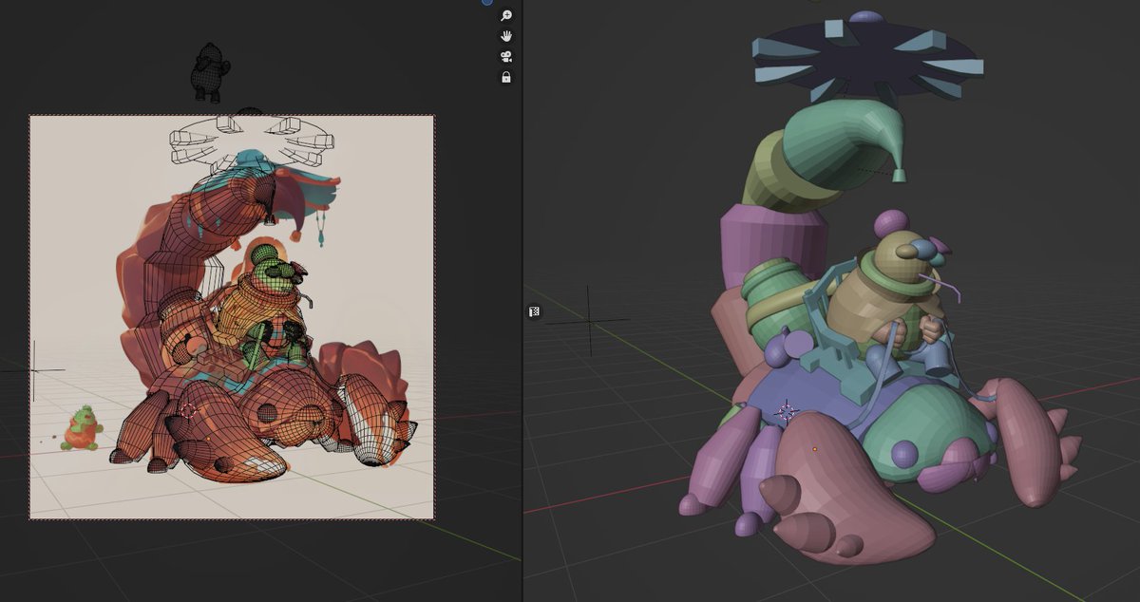Click the checkered tool icon in right viewport

coord(535,311)
